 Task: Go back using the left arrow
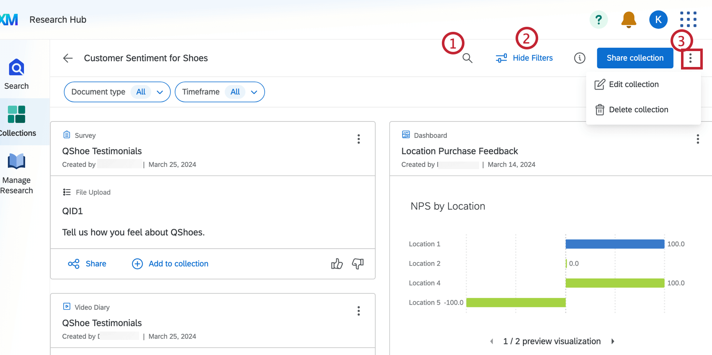point(68,58)
